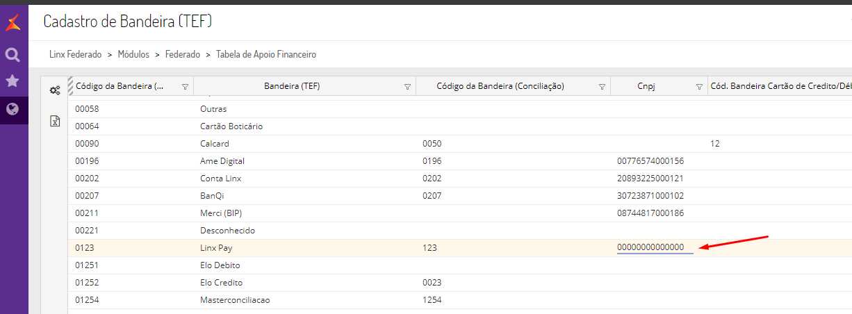This screenshot has height=314, width=852.
Task: Open Federado breadcrumb link
Action: pos(182,54)
